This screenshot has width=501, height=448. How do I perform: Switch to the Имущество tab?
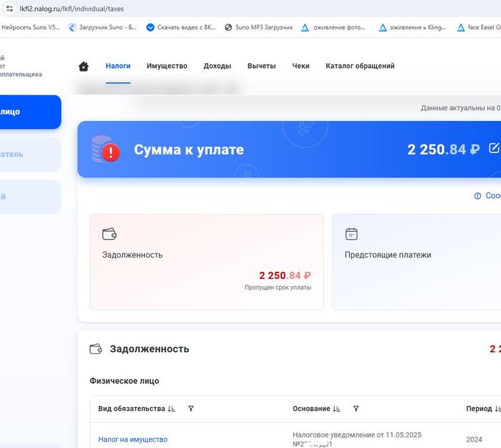click(167, 66)
